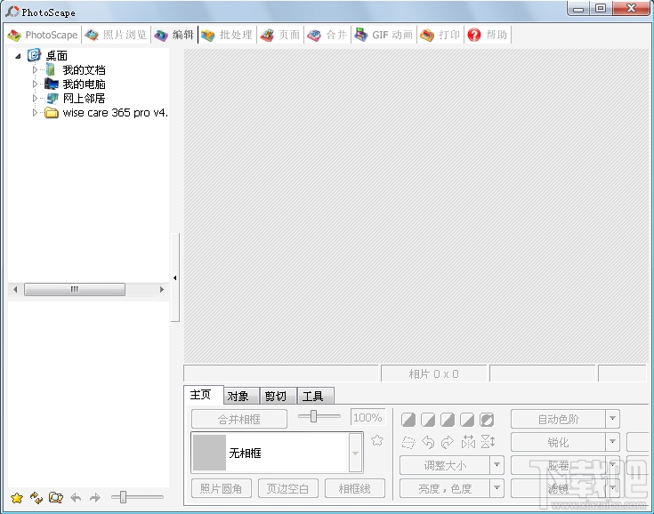Open the 无相框 frame dropdown list

pyautogui.click(x=355, y=453)
